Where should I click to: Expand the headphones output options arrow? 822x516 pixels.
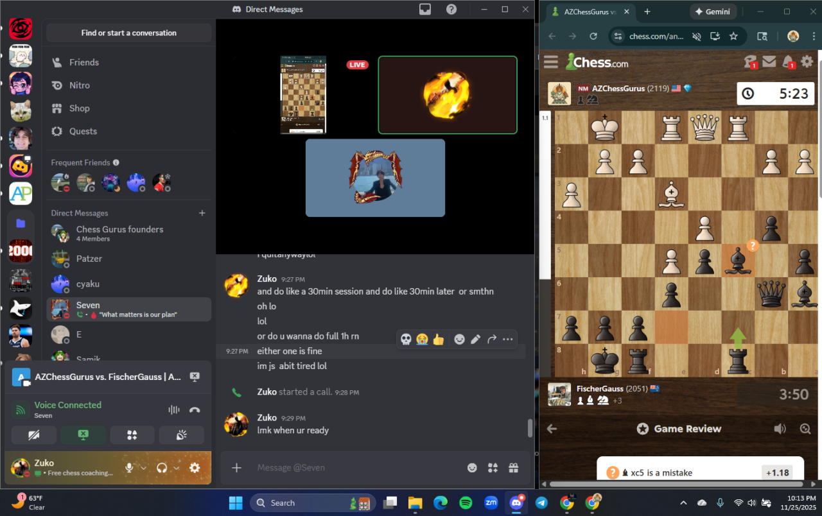(177, 468)
